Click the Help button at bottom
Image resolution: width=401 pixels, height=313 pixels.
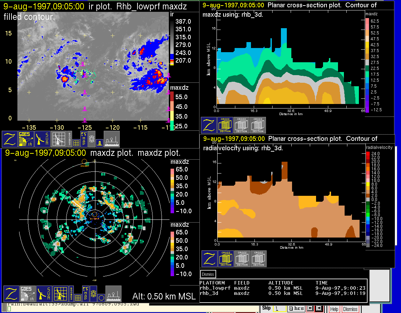pyautogui.click(x=334, y=309)
